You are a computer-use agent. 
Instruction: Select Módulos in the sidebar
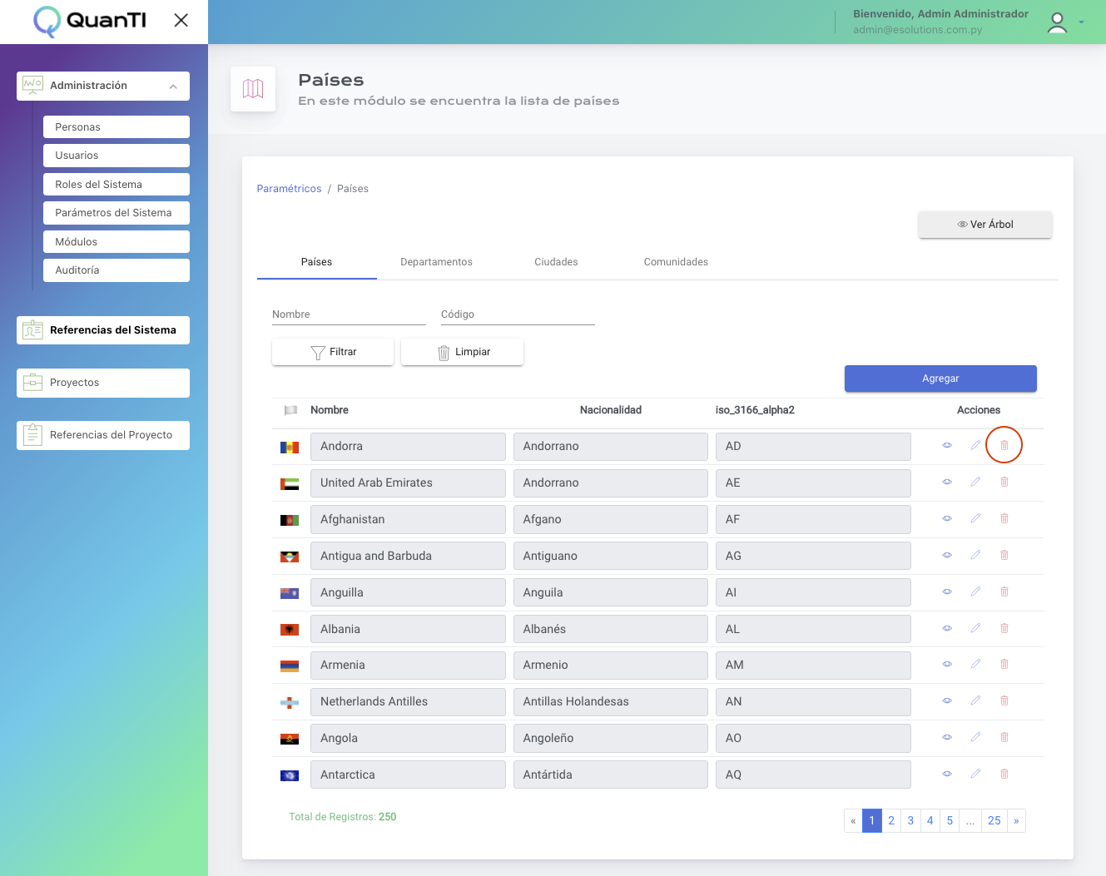click(117, 242)
